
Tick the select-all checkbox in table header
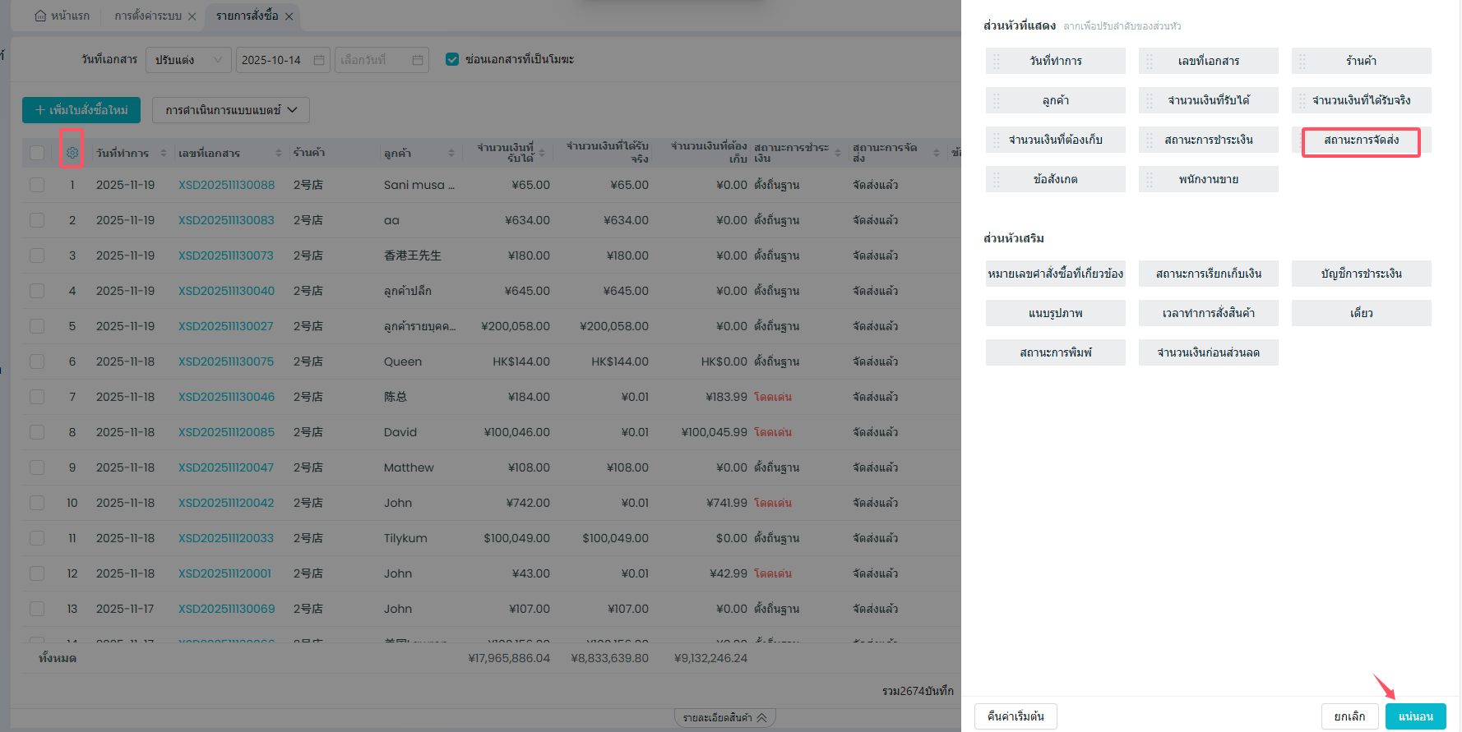(37, 153)
